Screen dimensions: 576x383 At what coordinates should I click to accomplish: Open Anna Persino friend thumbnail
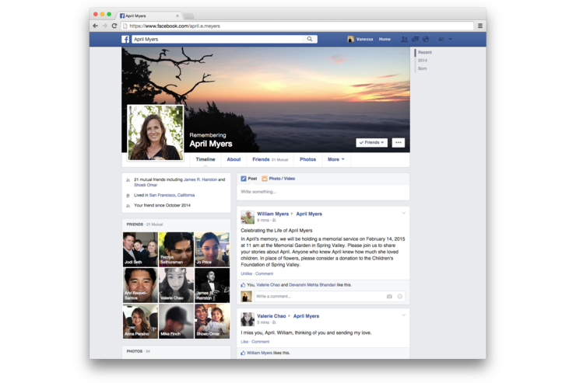(x=140, y=321)
